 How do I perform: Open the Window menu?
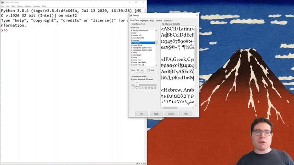37,6
